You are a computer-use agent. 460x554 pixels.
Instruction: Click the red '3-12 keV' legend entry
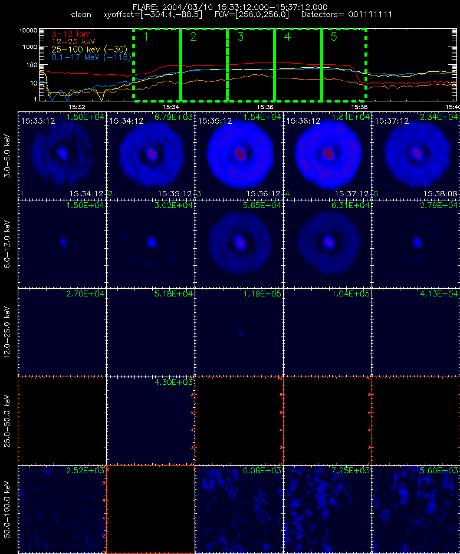[x=71, y=34]
